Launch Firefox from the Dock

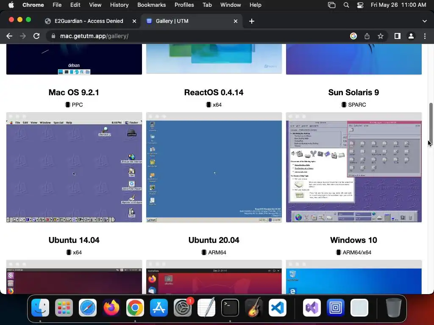click(x=111, y=307)
